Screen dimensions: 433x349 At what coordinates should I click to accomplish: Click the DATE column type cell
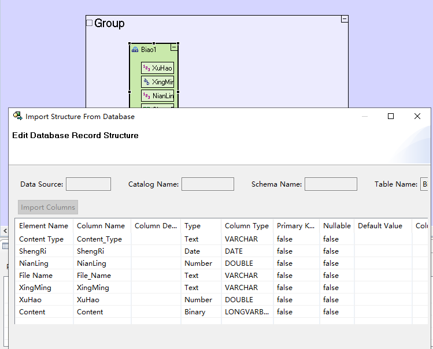point(247,251)
